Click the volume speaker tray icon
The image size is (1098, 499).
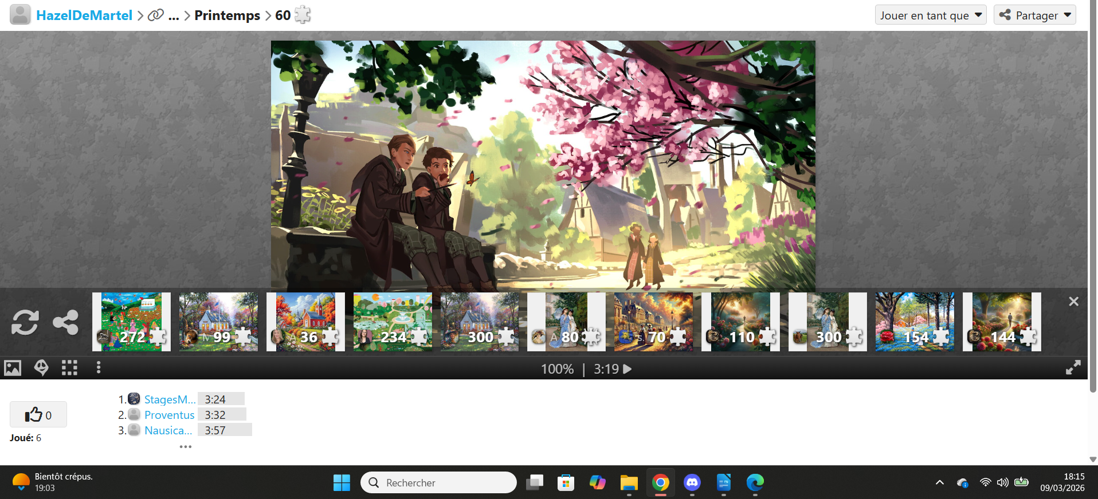pos(1003,482)
